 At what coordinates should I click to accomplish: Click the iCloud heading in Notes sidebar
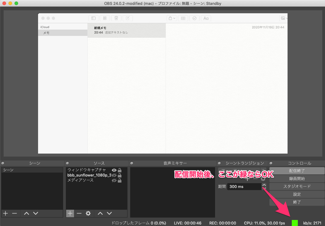pyautogui.click(x=45, y=27)
